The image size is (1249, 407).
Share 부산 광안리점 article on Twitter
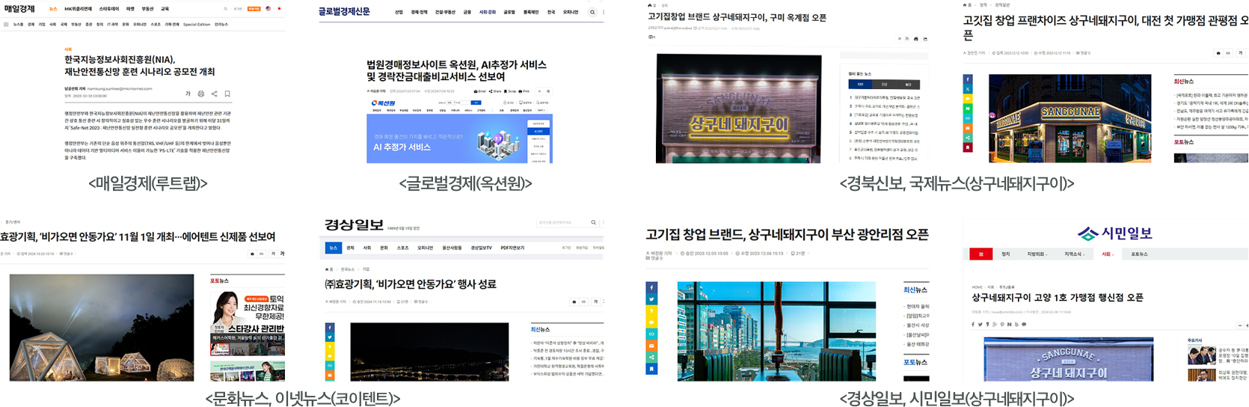pos(651,299)
